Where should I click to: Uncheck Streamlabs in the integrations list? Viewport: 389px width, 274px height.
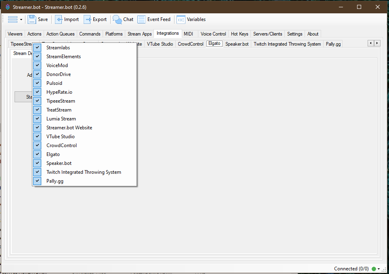[37, 48]
